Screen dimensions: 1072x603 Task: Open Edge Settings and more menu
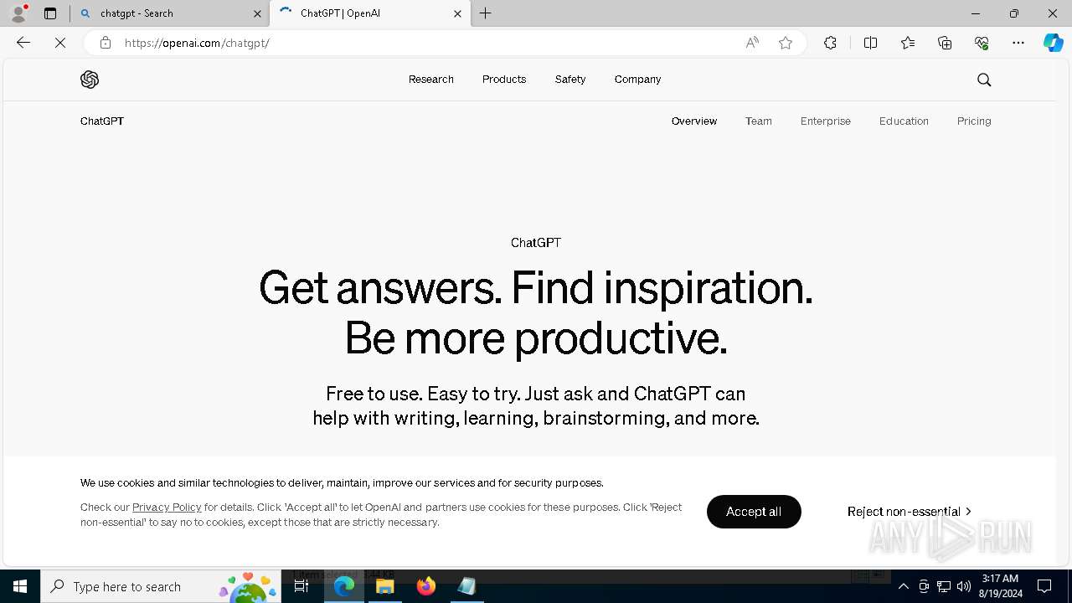coord(1018,43)
